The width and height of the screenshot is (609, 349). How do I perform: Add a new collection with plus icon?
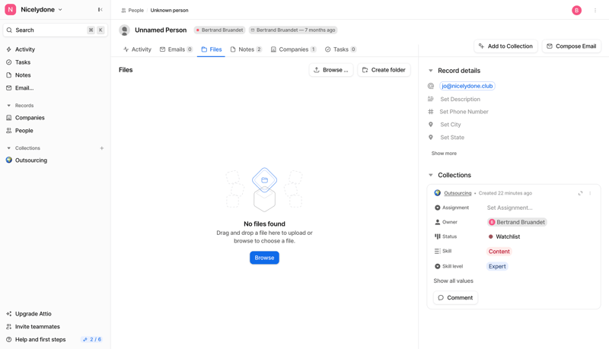(102, 148)
